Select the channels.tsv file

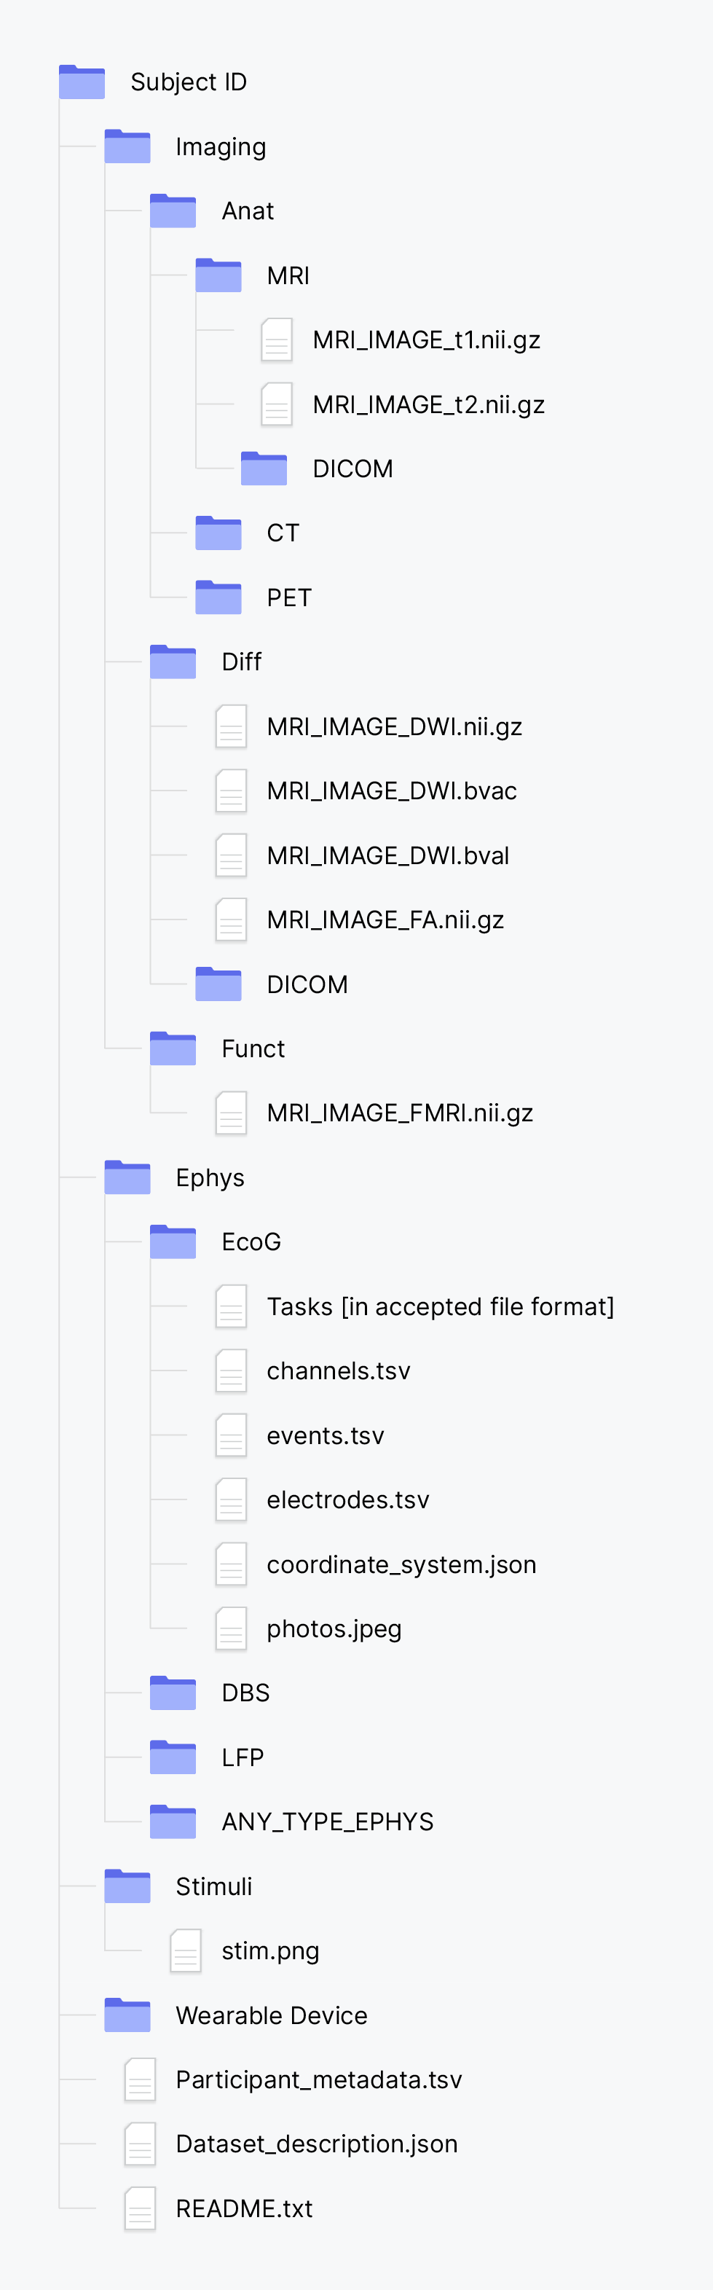click(338, 1371)
